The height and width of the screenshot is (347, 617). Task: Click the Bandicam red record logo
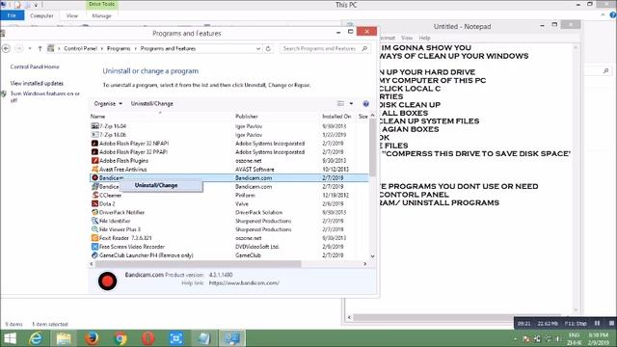(x=107, y=280)
